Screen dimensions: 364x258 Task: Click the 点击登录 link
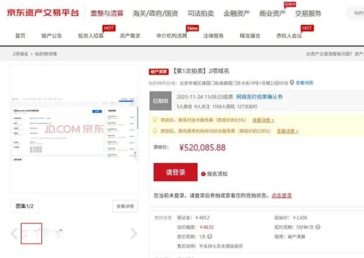click(x=281, y=196)
